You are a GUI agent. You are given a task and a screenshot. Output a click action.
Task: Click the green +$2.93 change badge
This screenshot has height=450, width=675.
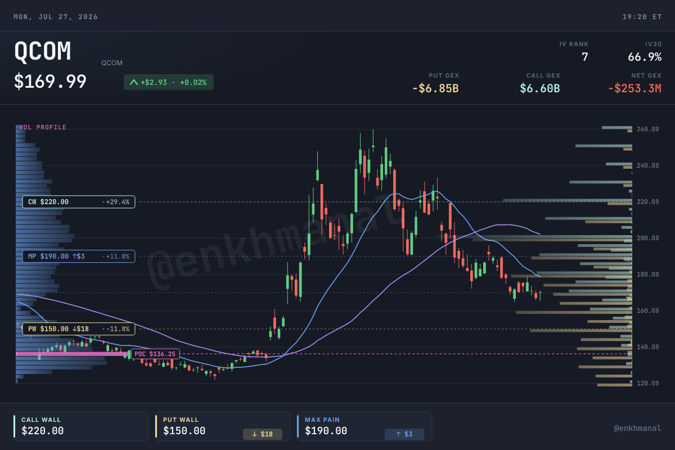(x=169, y=82)
